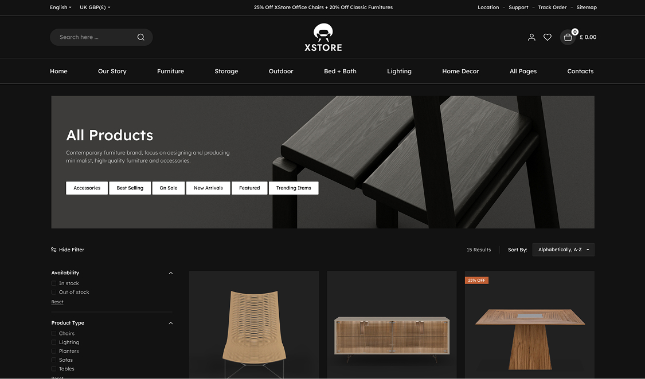Collapse the Product Type filter section

(170, 323)
